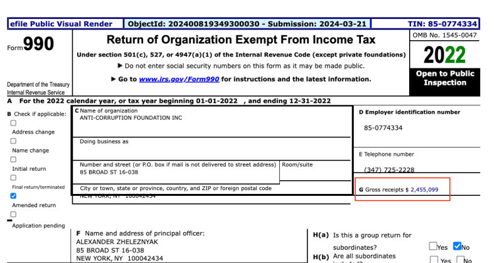This screenshot has height=263, width=502.
Task: Click the Open to Public Inspection box
Action: [445, 78]
